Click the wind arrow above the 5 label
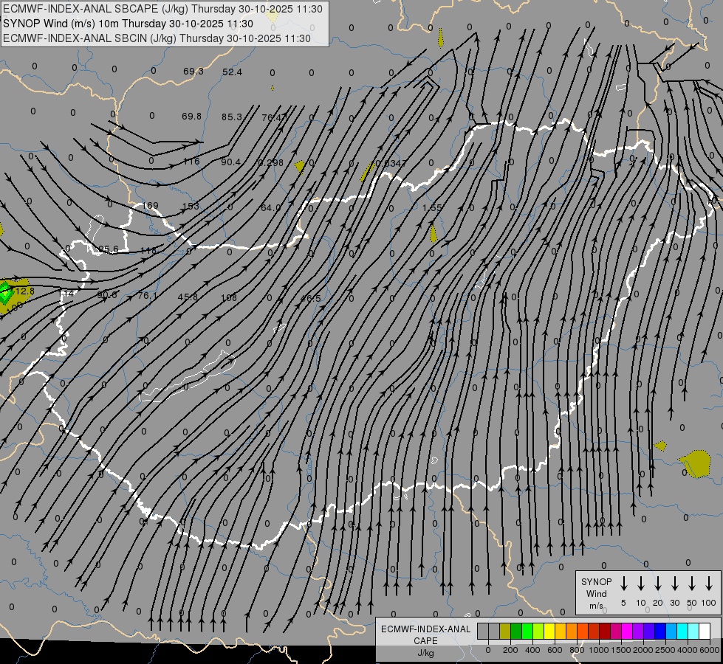The width and height of the screenshot is (723, 664). (623, 584)
